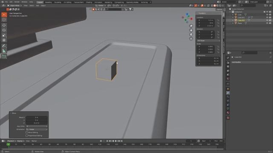Image resolution: width=273 pixels, height=153 pixels.
Task: Select the Select Box tool in toolbar
Action: tap(4, 15)
